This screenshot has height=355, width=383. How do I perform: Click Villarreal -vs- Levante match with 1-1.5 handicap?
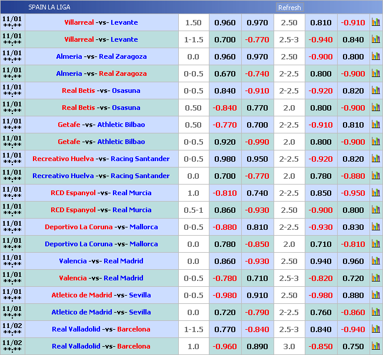coord(101,39)
